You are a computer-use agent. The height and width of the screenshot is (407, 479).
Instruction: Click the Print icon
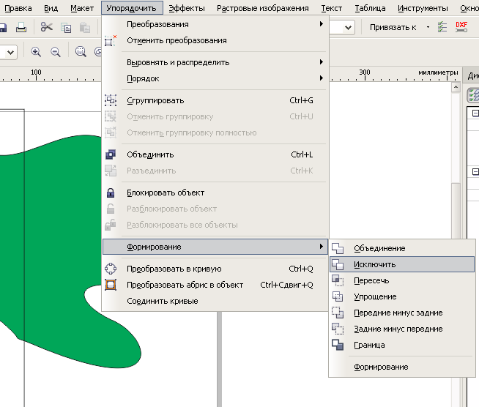pos(21,28)
